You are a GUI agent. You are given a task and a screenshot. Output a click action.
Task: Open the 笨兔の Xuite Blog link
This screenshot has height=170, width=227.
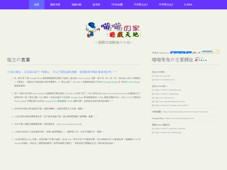[x=130, y=82]
